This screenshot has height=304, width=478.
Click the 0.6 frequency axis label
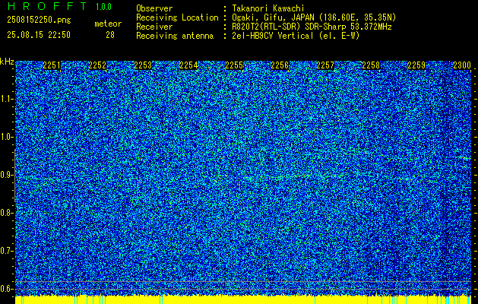click(5, 289)
